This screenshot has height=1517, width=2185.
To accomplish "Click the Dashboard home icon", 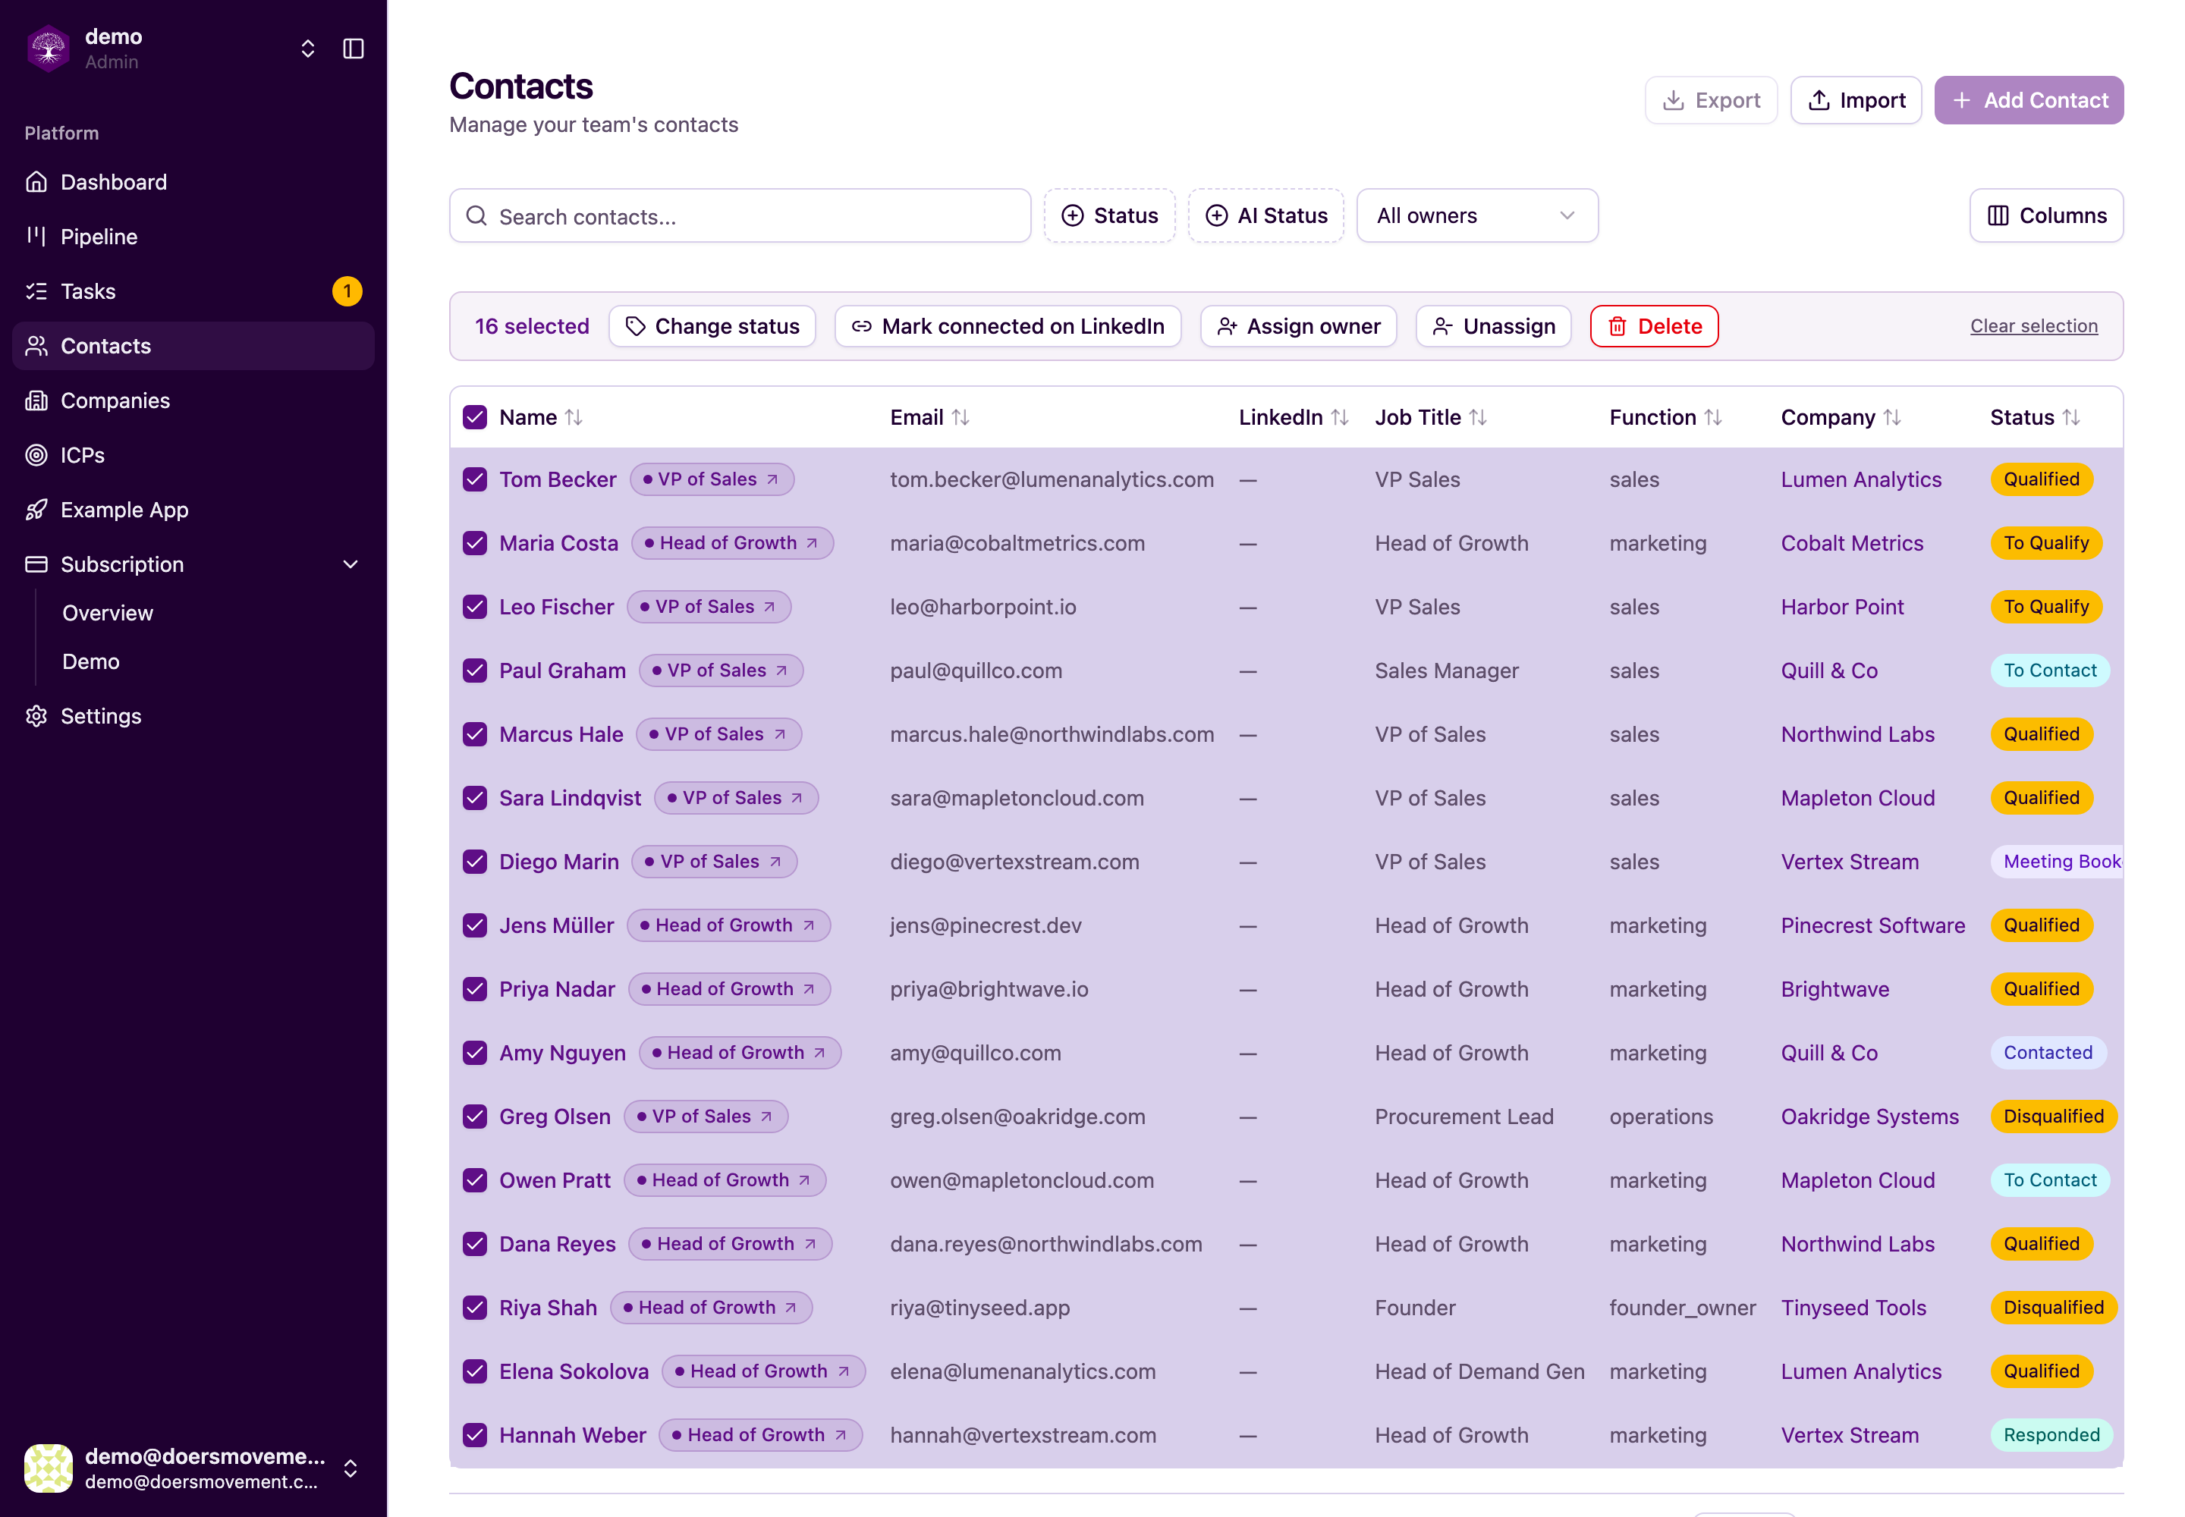I will (36, 181).
